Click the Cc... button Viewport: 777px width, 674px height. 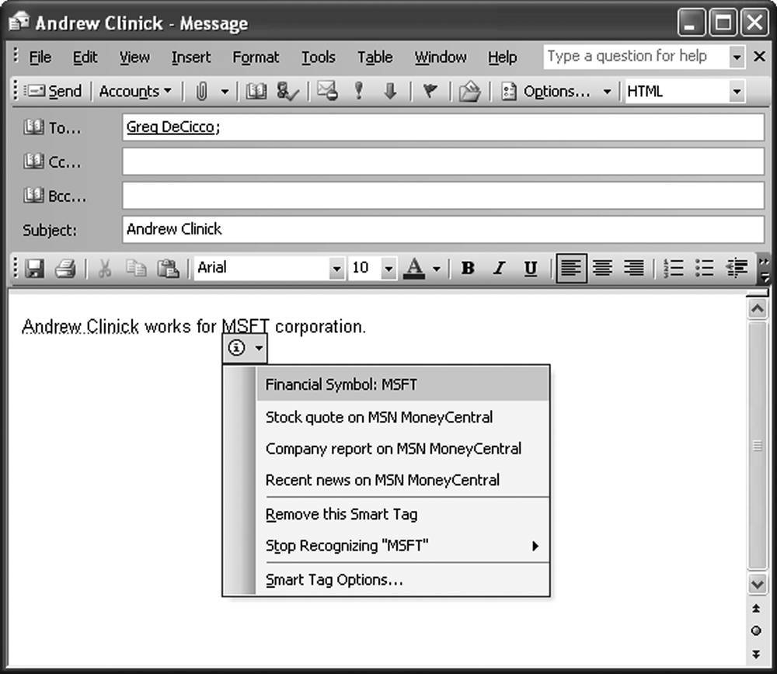[x=51, y=162]
